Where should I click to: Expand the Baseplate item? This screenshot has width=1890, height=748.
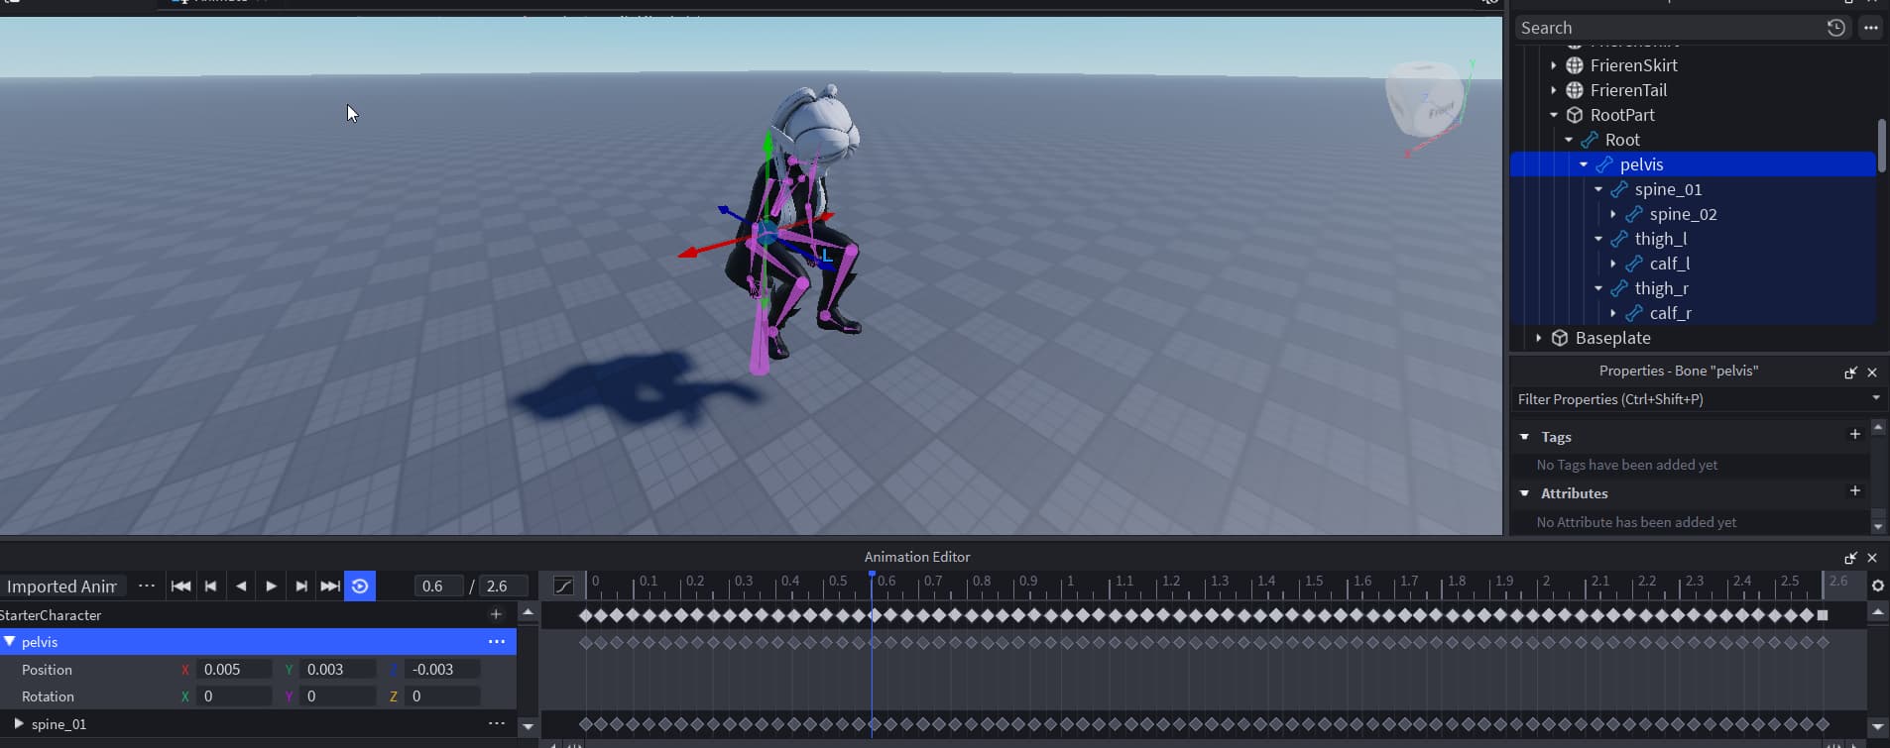pos(1539,338)
